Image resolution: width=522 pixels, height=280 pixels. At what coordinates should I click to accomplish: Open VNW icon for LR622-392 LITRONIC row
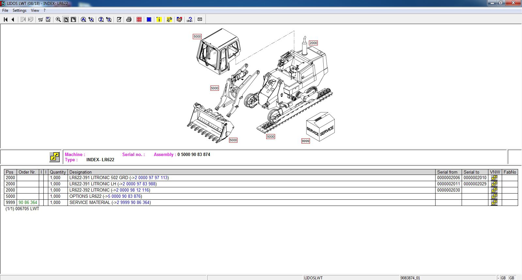[495, 190]
